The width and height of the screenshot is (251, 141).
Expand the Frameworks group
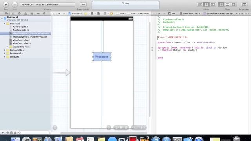5,53
